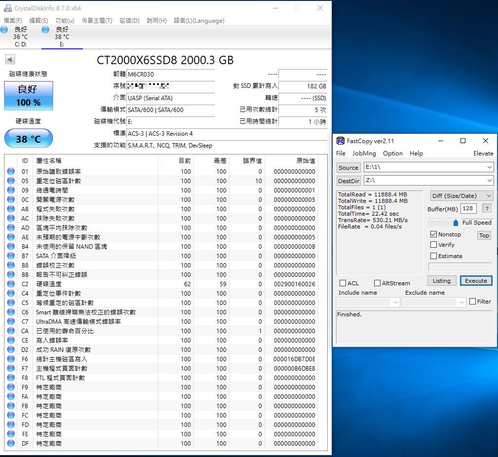Open the 編輯(E) menu

39,21
